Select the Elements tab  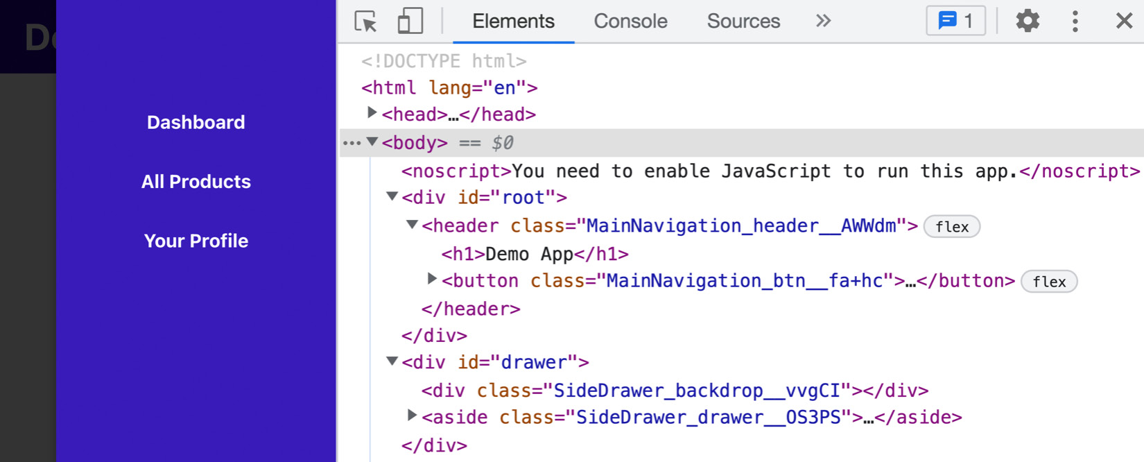point(513,22)
